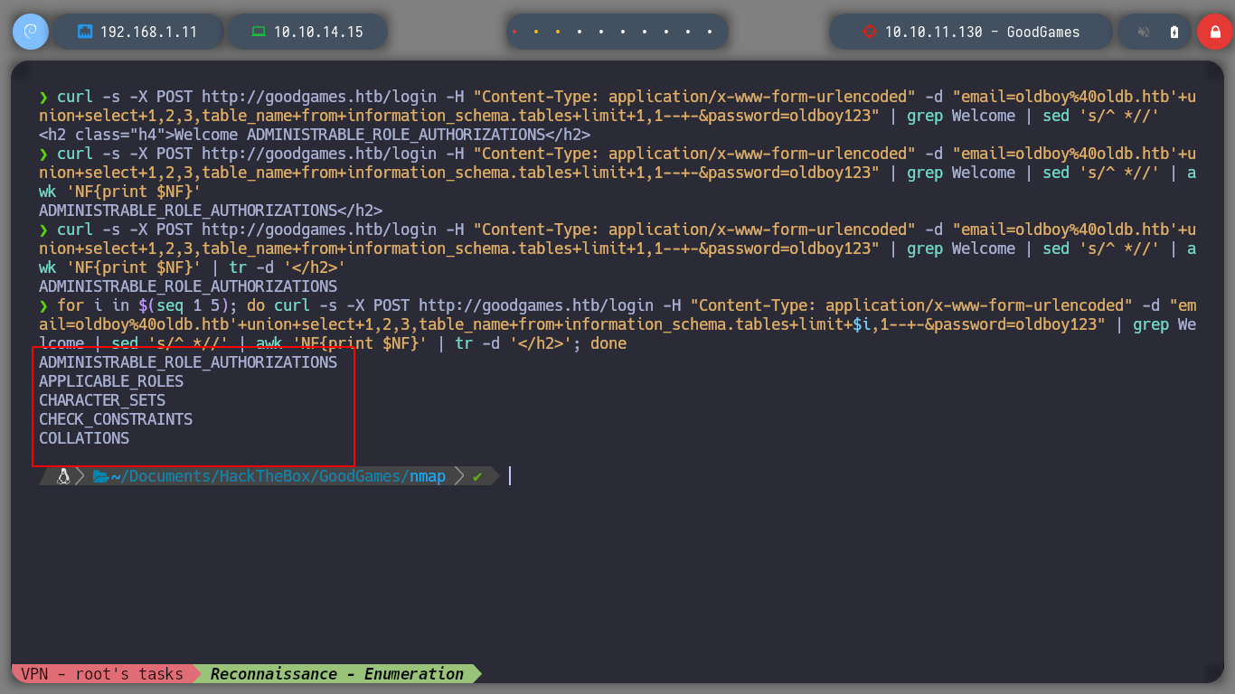Switch to the tenth workspace dot
The height and width of the screenshot is (694, 1235).
coord(710,32)
